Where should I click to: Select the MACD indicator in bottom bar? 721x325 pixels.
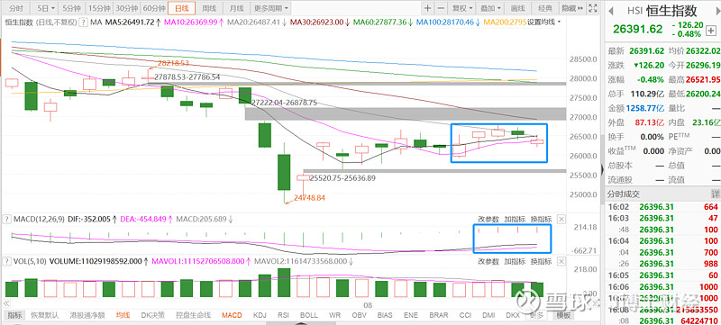point(232,315)
